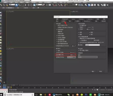Click the dialog's help question mark button
This screenshot has height=96, width=113.
(102, 17)
